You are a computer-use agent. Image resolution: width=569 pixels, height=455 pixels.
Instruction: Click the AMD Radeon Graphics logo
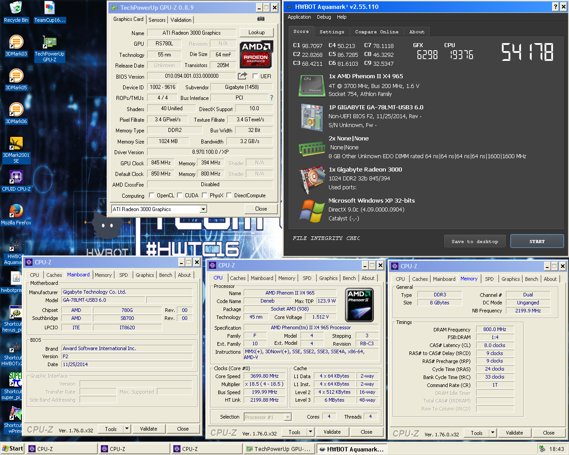click(x=256, y=54)
